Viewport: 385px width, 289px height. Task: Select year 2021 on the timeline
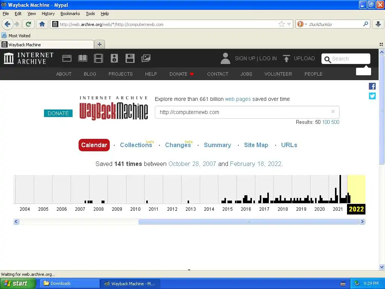click(338, 209)
